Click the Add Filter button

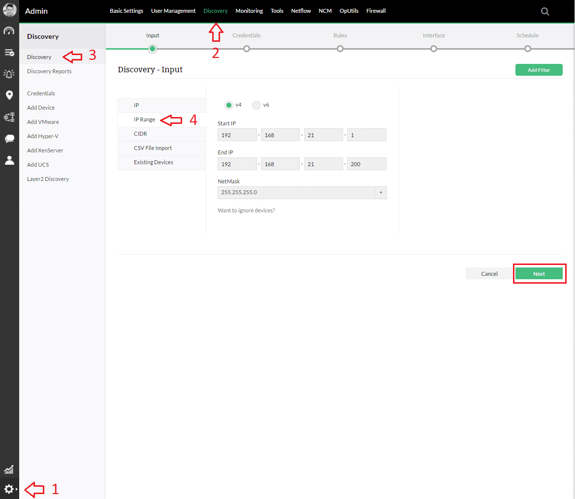pyautogui.click(x=539, y=70)
